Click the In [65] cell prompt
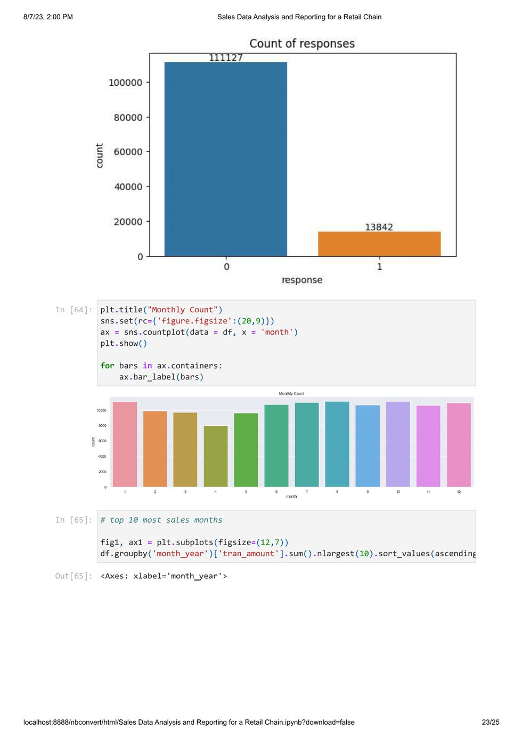The height and width of the screenshot is (738, 522). (74, 520)
